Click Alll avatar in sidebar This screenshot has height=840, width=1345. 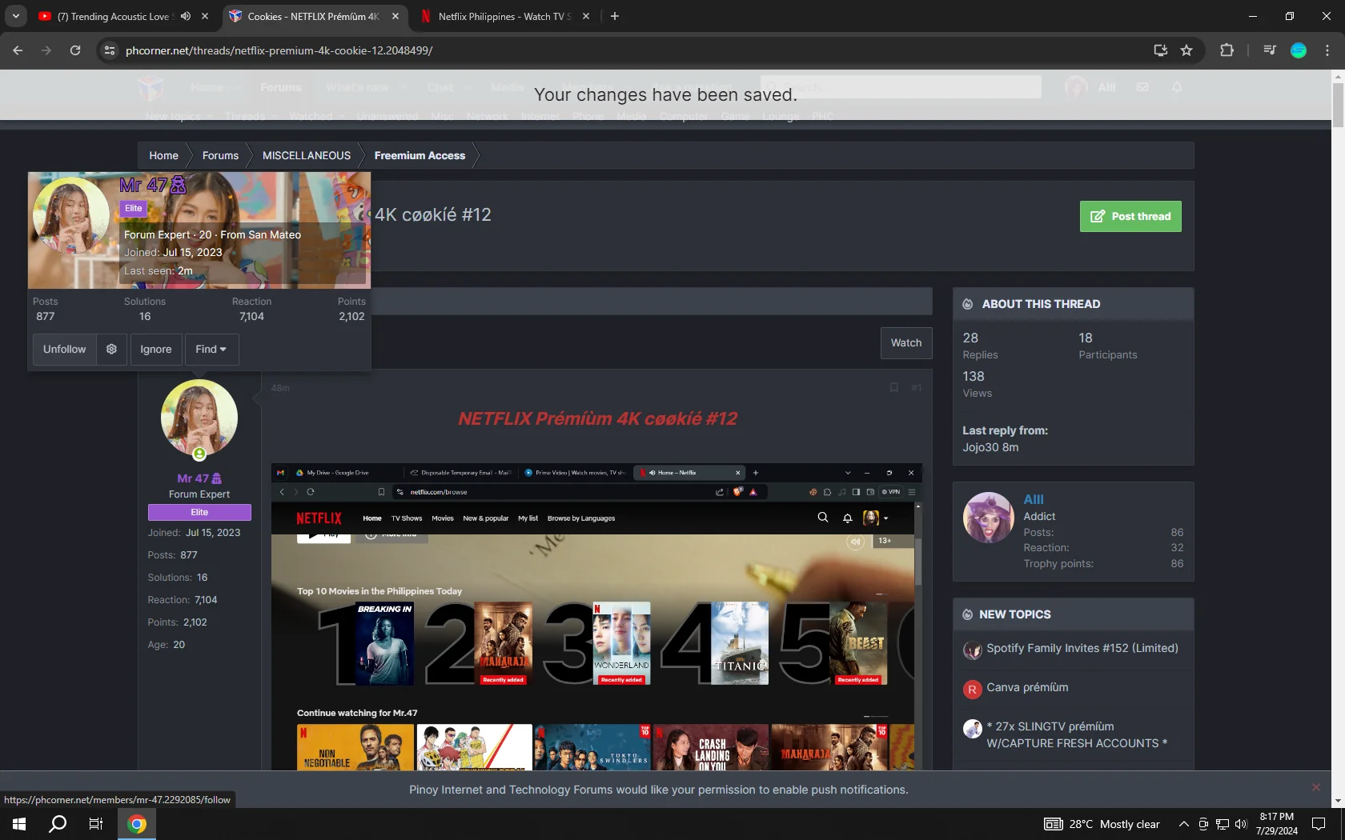(x=989, y=518)
